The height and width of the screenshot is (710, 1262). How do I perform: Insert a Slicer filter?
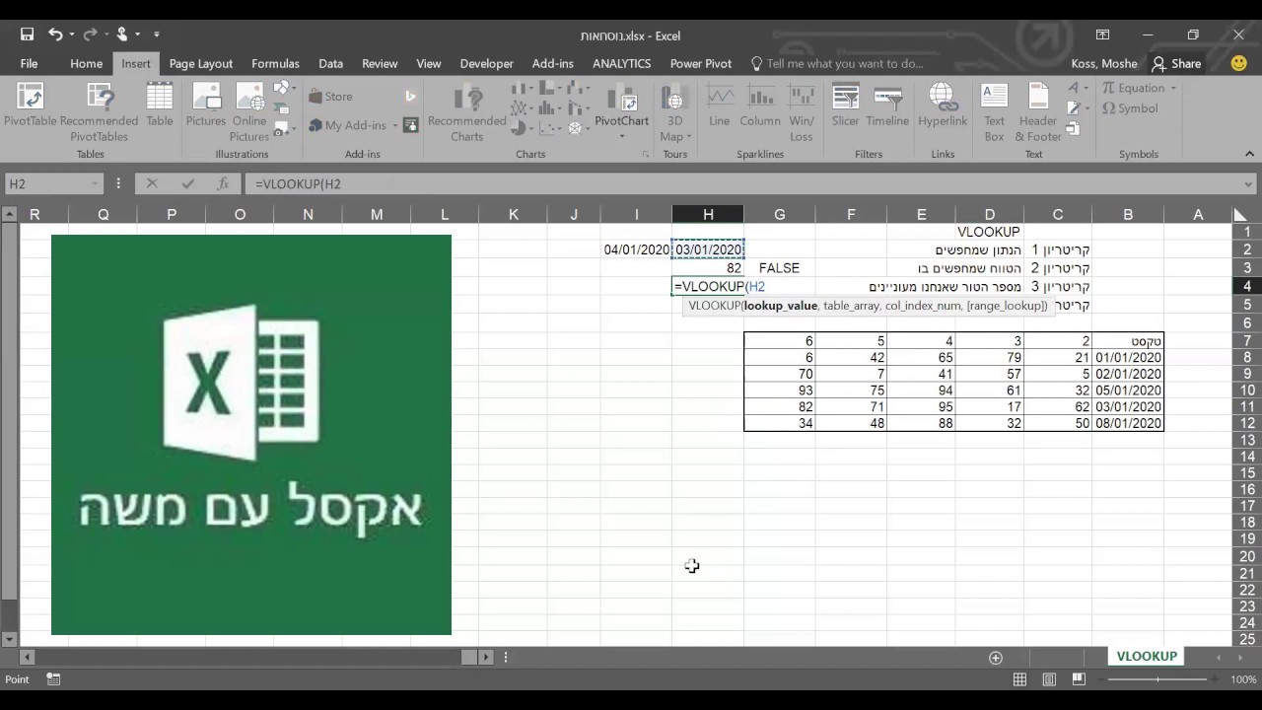coord(845,106)
